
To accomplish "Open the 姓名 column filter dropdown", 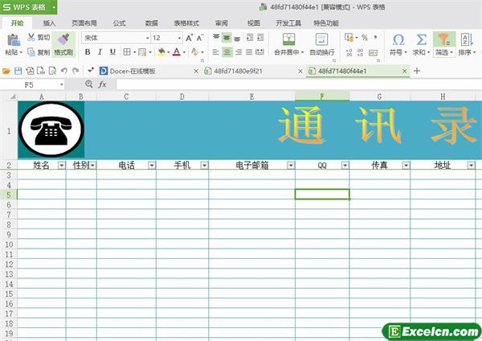I will [x=62, y=166].
